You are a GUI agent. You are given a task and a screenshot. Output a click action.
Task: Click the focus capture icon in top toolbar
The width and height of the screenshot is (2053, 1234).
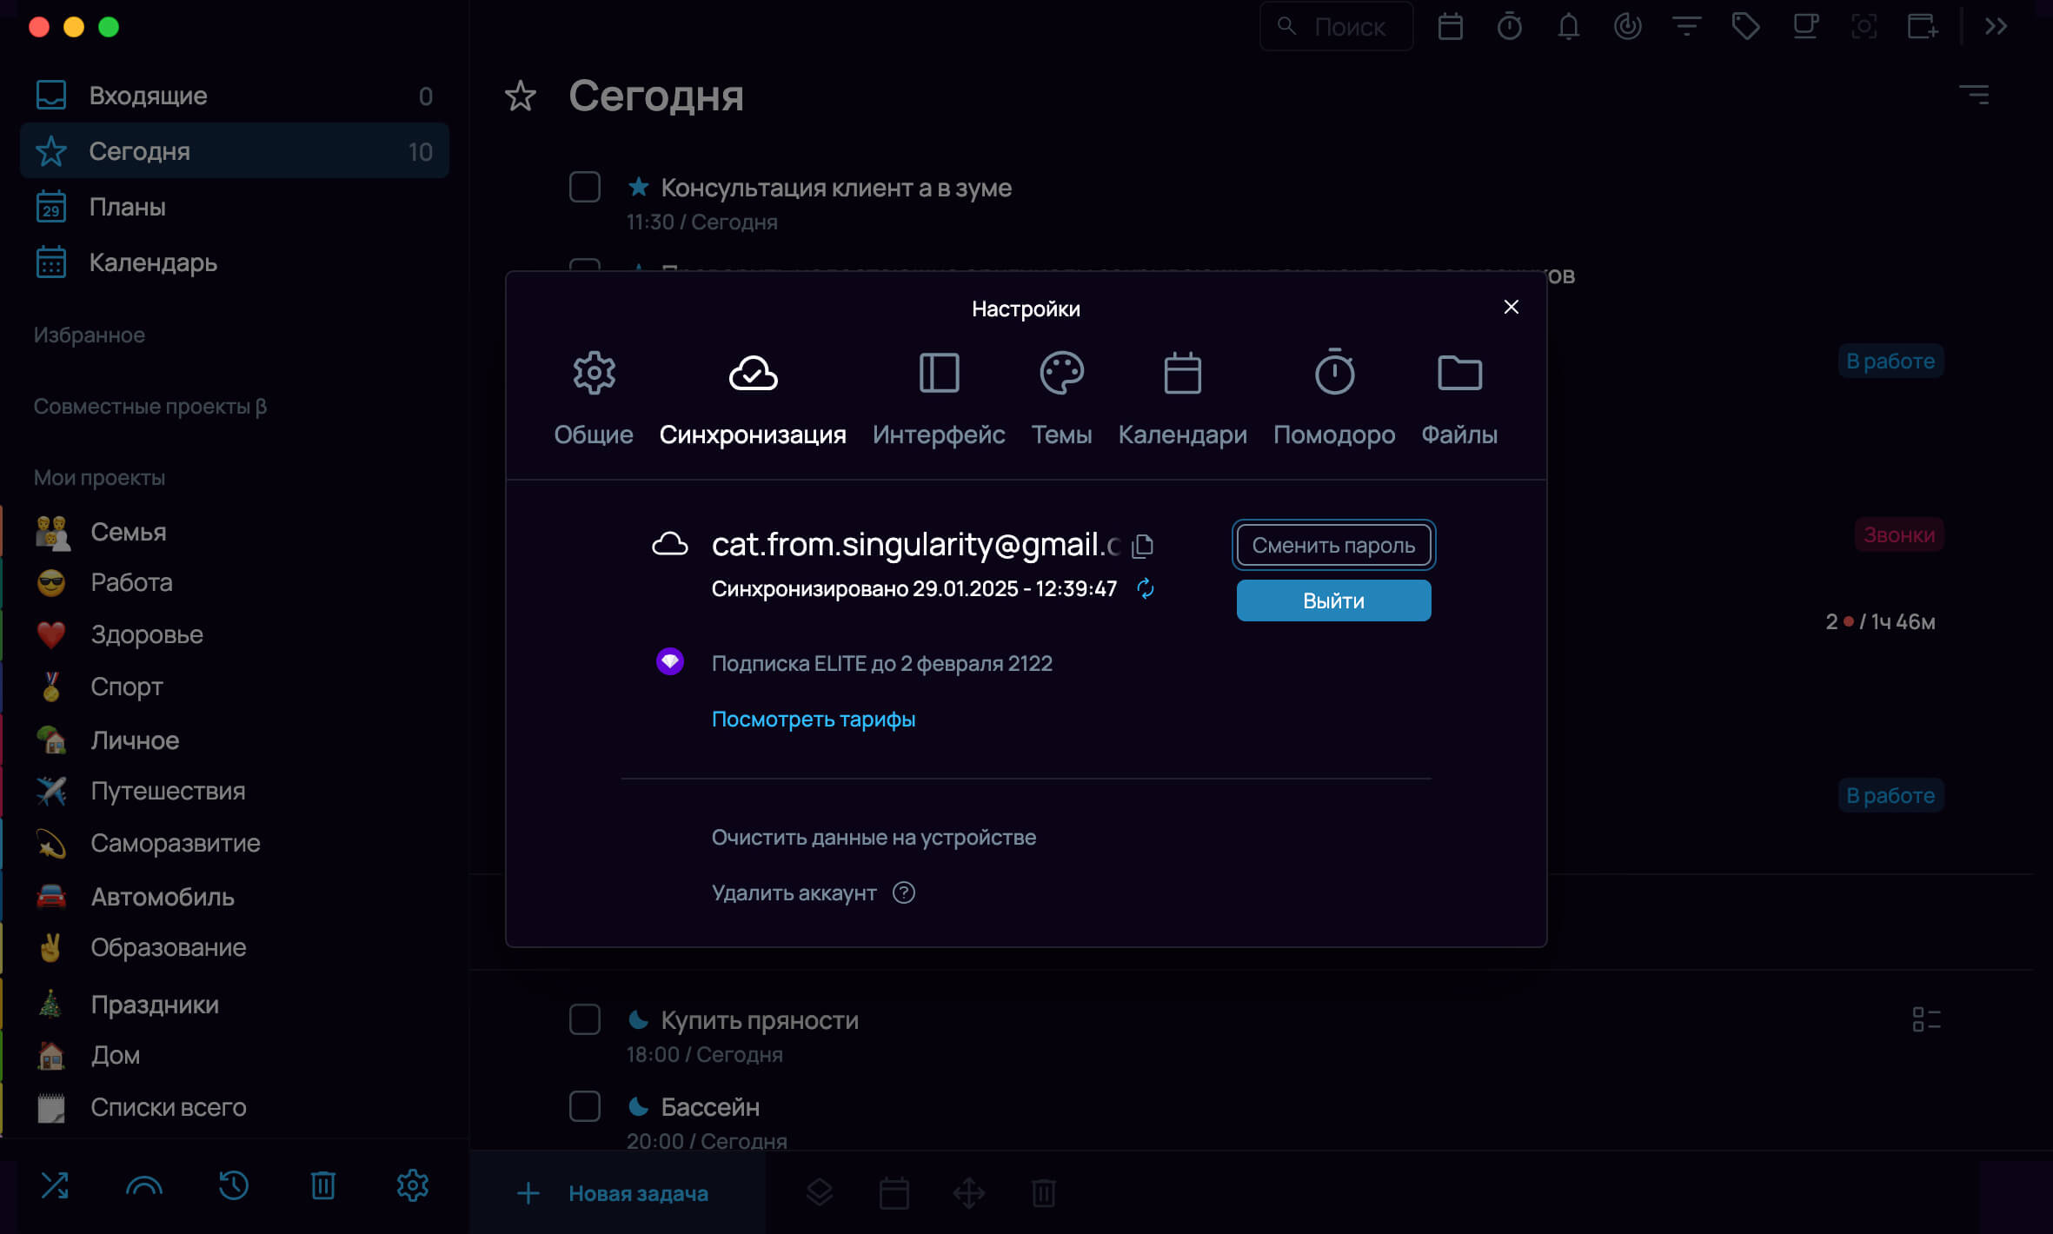pyautogui.click(x=1864, y=27)
